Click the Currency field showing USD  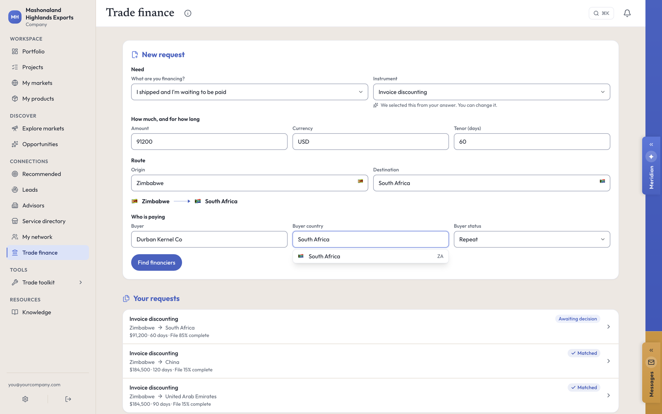(x=371, y=142)
